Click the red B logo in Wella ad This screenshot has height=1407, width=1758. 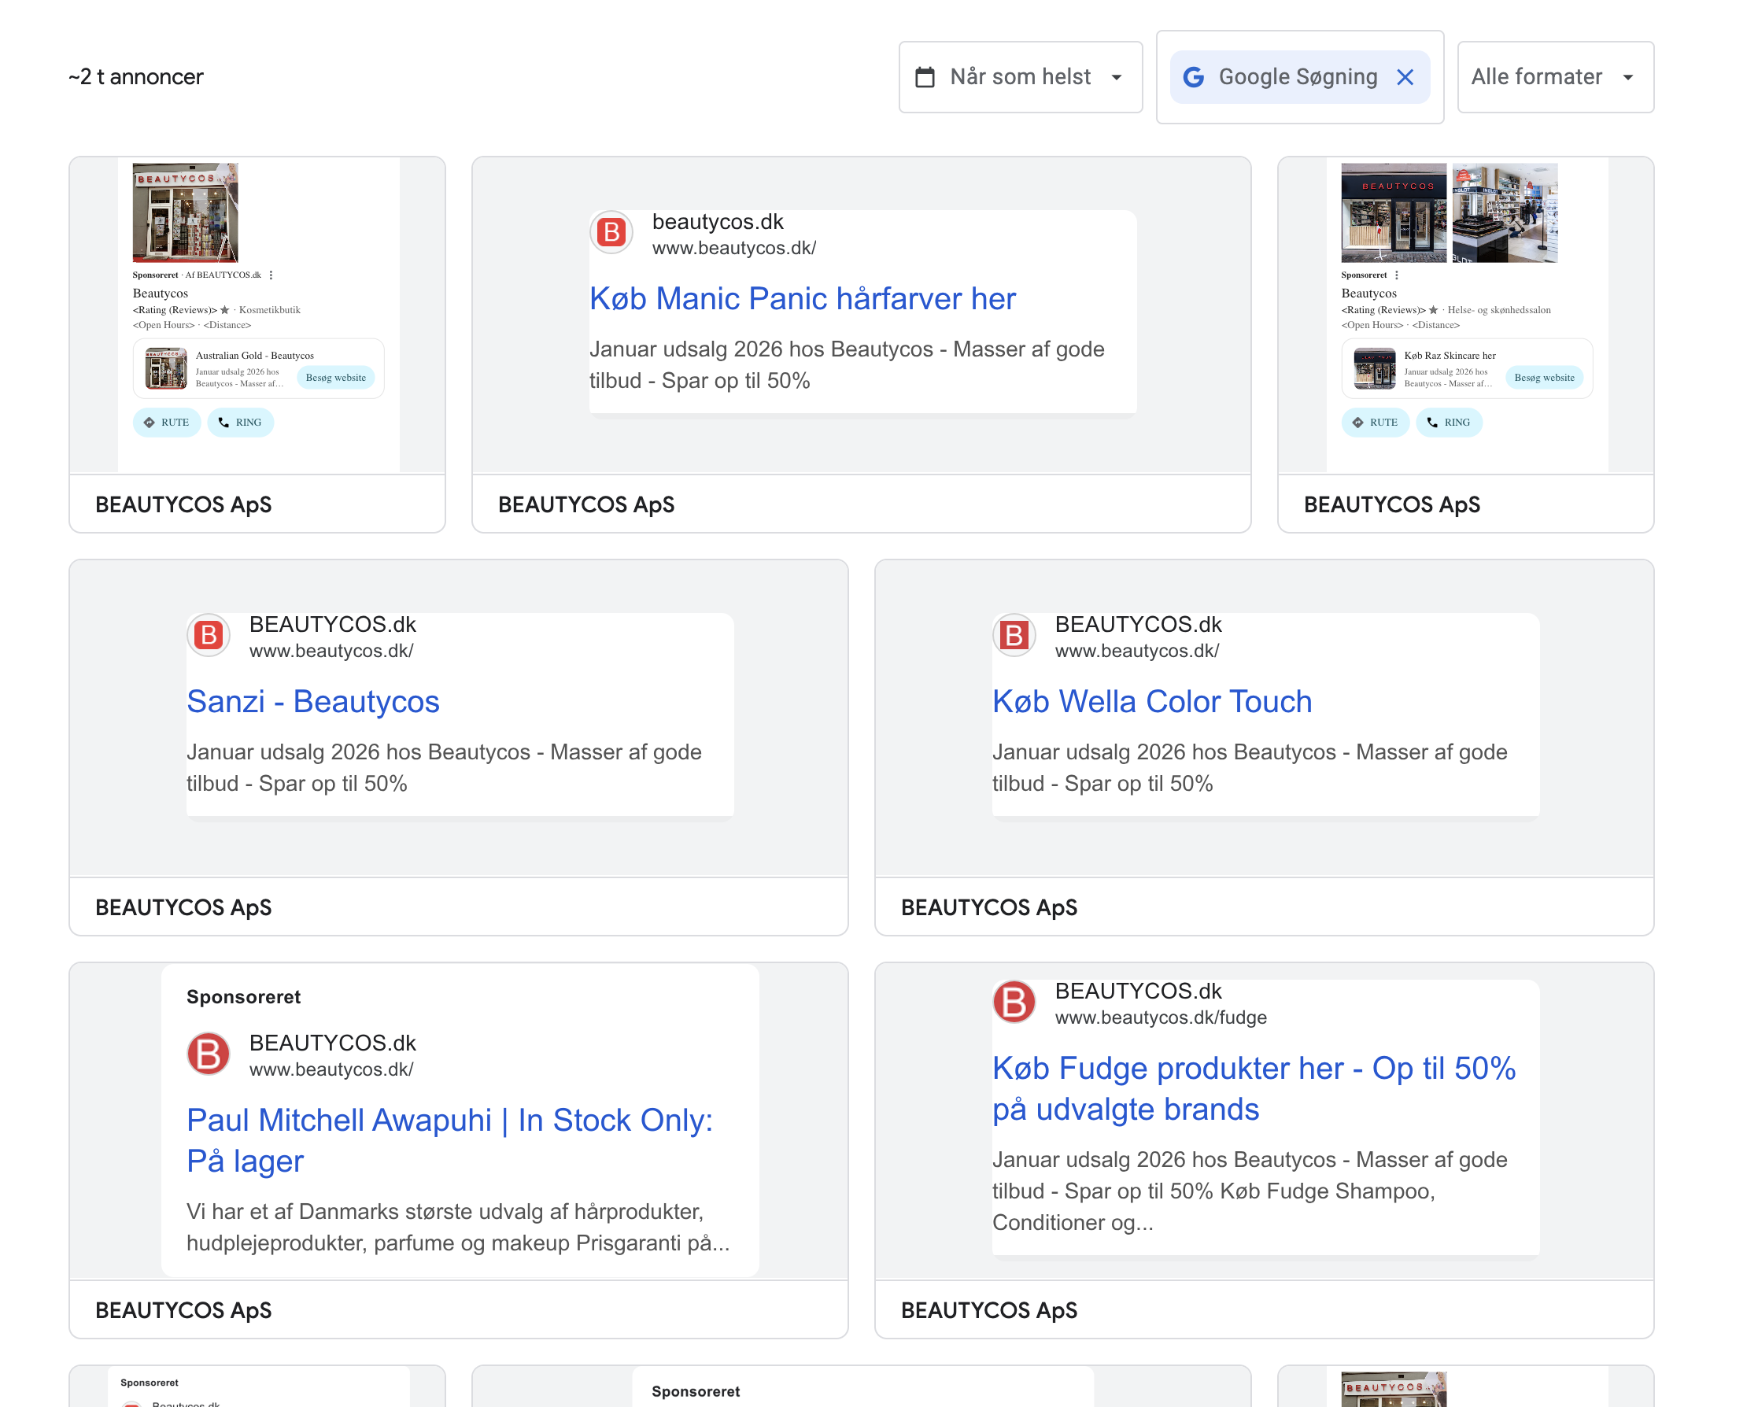[1014, 635]
